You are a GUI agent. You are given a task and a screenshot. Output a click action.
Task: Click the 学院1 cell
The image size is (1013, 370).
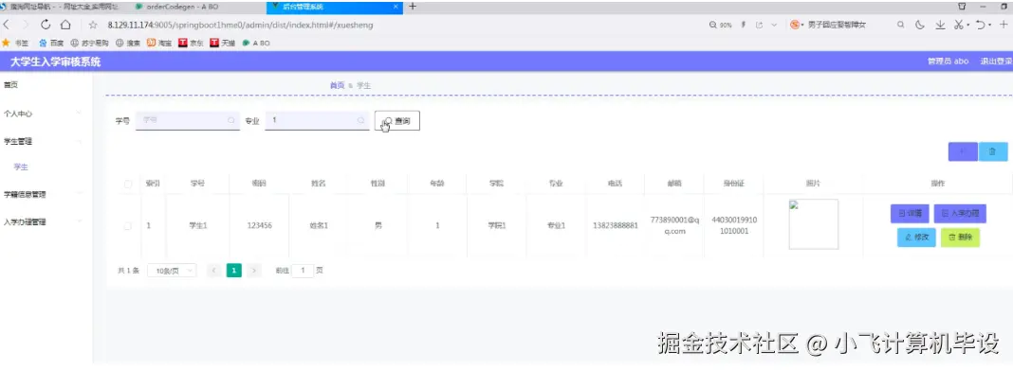496,226
